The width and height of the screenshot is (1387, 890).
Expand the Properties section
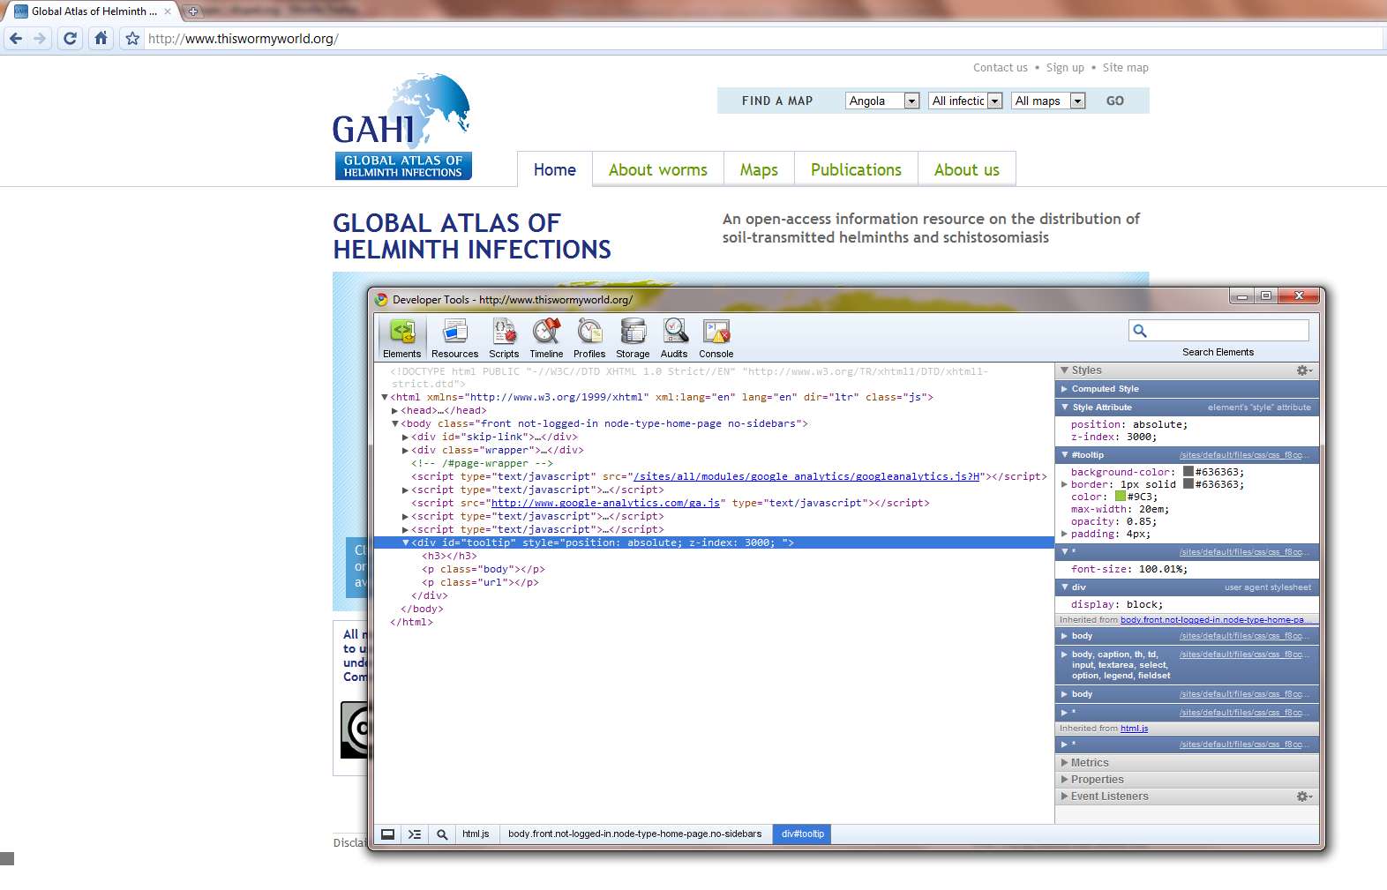[1065, 780]
